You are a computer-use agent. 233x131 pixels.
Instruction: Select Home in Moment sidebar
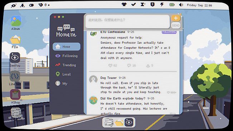(x=67, y=47)
